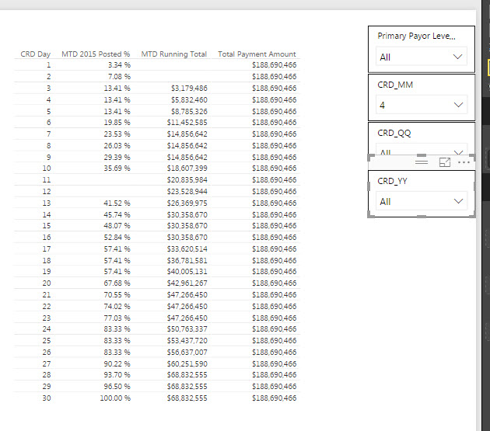Select the 7.08 % posted value

(x=119, y=76)
